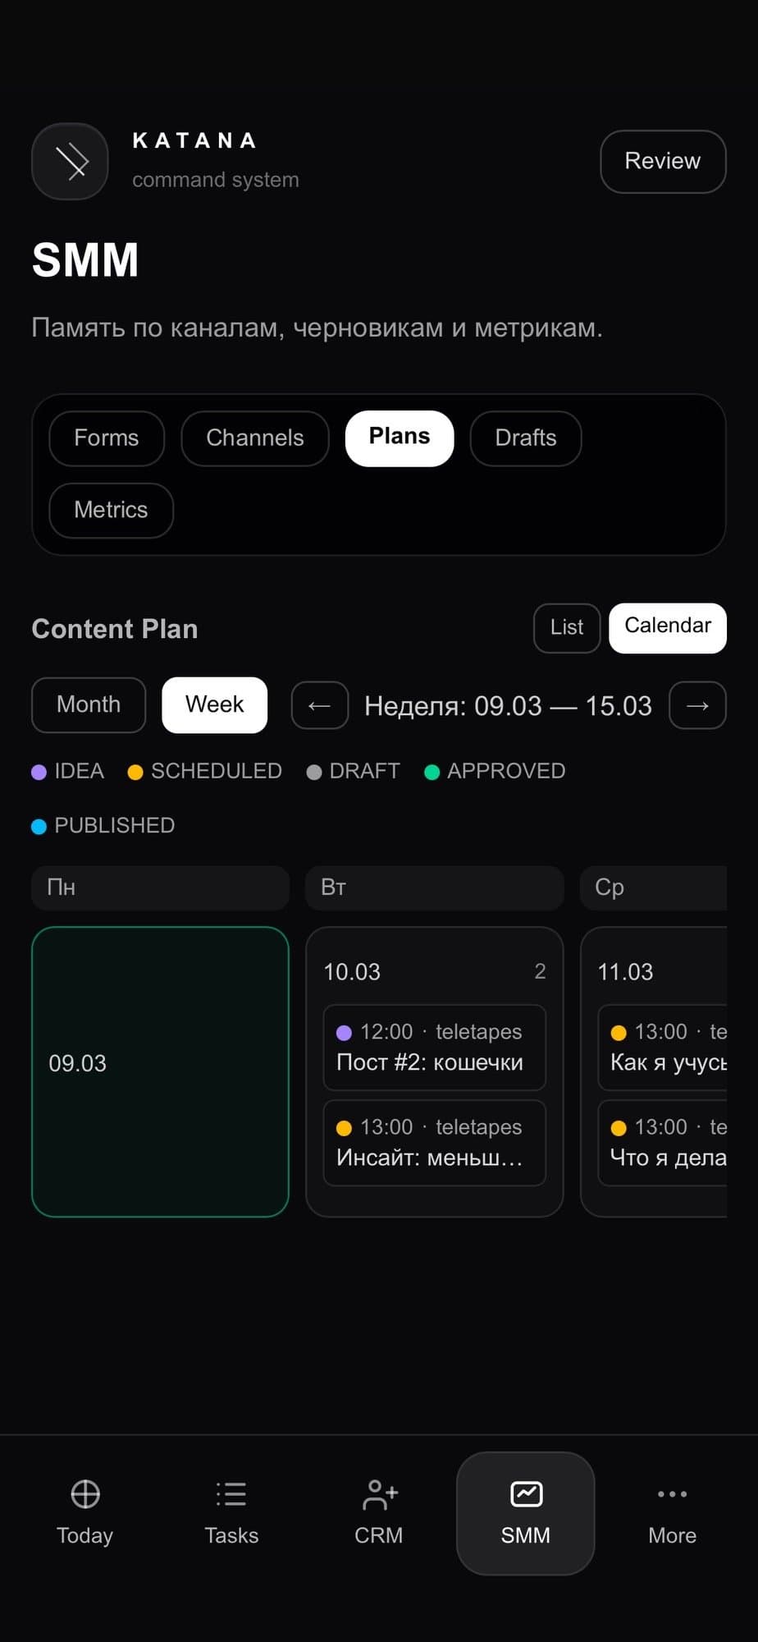Image resolution: width=758 pixels, height=1642 pixels.
Task: Click the purple IDEA legend dot
Action: coord(39,772)
